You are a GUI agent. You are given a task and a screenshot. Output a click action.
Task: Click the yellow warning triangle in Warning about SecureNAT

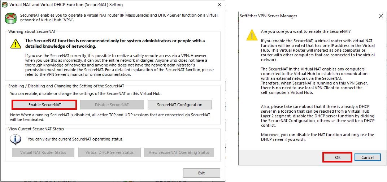pyautogui.click(x=16, y=43)
